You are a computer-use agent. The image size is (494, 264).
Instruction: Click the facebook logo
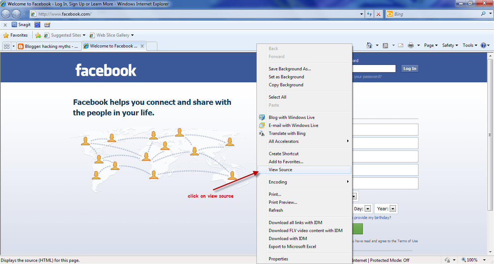(106, 70)
